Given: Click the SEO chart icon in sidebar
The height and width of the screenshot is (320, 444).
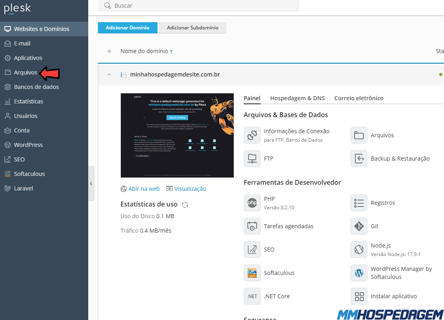Looking at the screenshot, I should [x=8, y=159].
